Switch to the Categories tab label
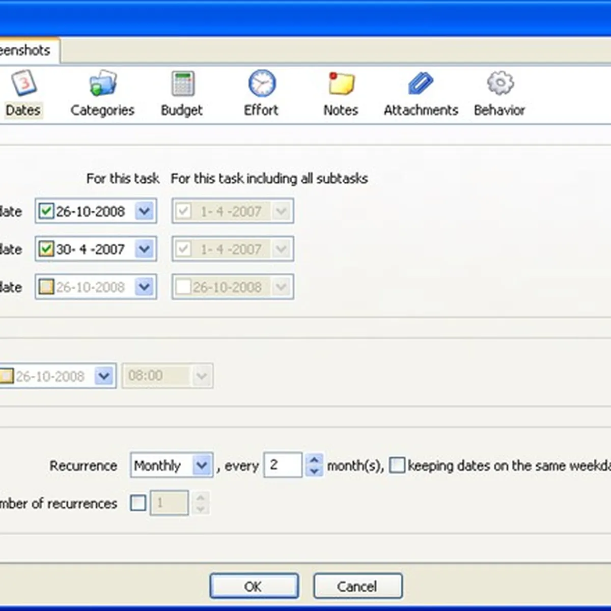 click(x=102, y=110)
